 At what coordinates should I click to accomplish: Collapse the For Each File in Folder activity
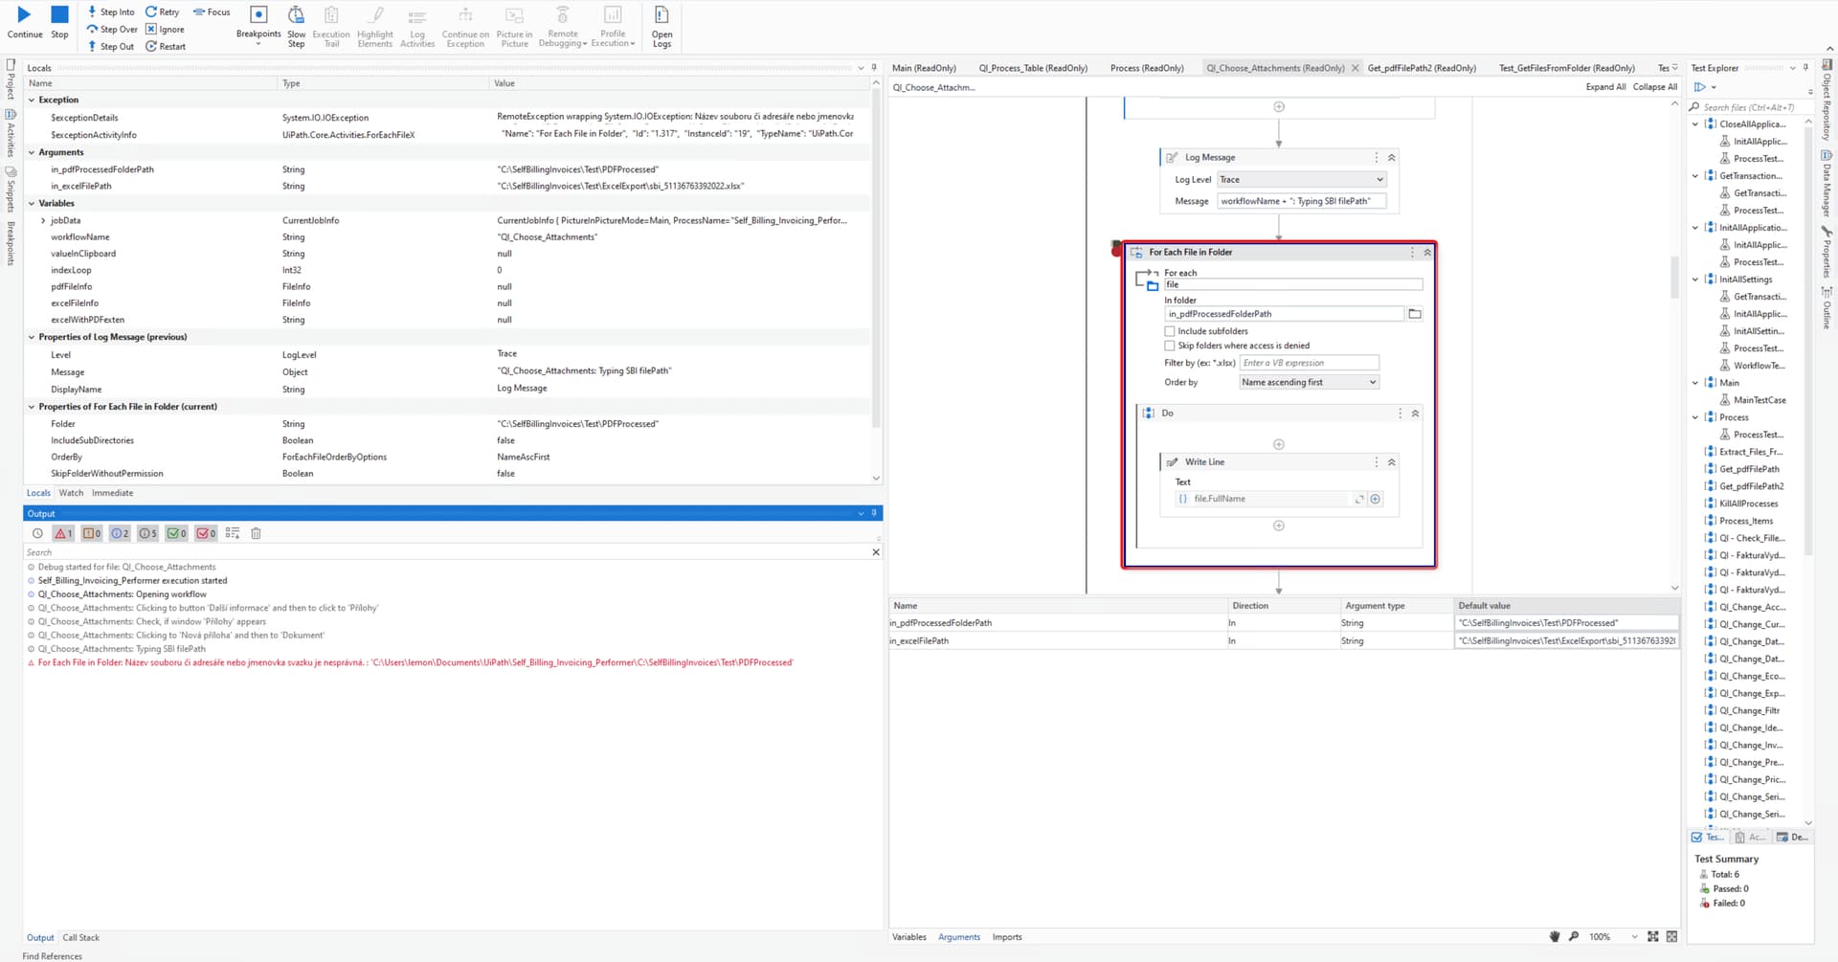[1427, 253]
